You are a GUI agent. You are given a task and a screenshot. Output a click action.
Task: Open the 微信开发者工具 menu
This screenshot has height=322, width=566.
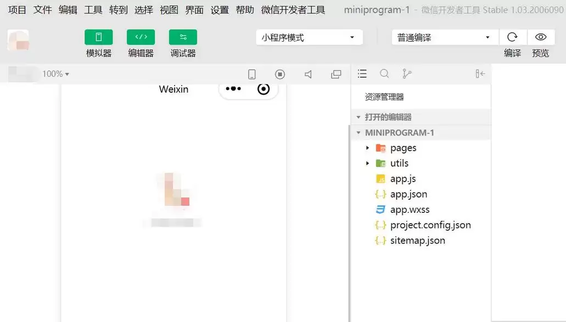pos(293,10)
